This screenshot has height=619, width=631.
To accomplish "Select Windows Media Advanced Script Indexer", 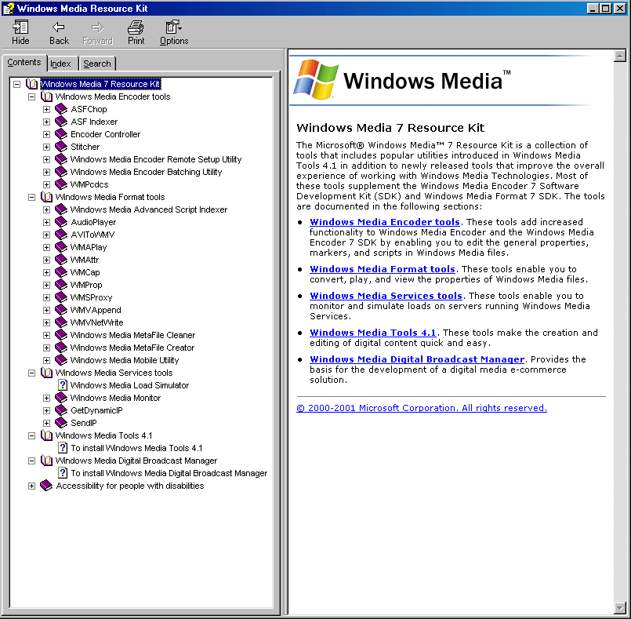I will coord(149,209).
